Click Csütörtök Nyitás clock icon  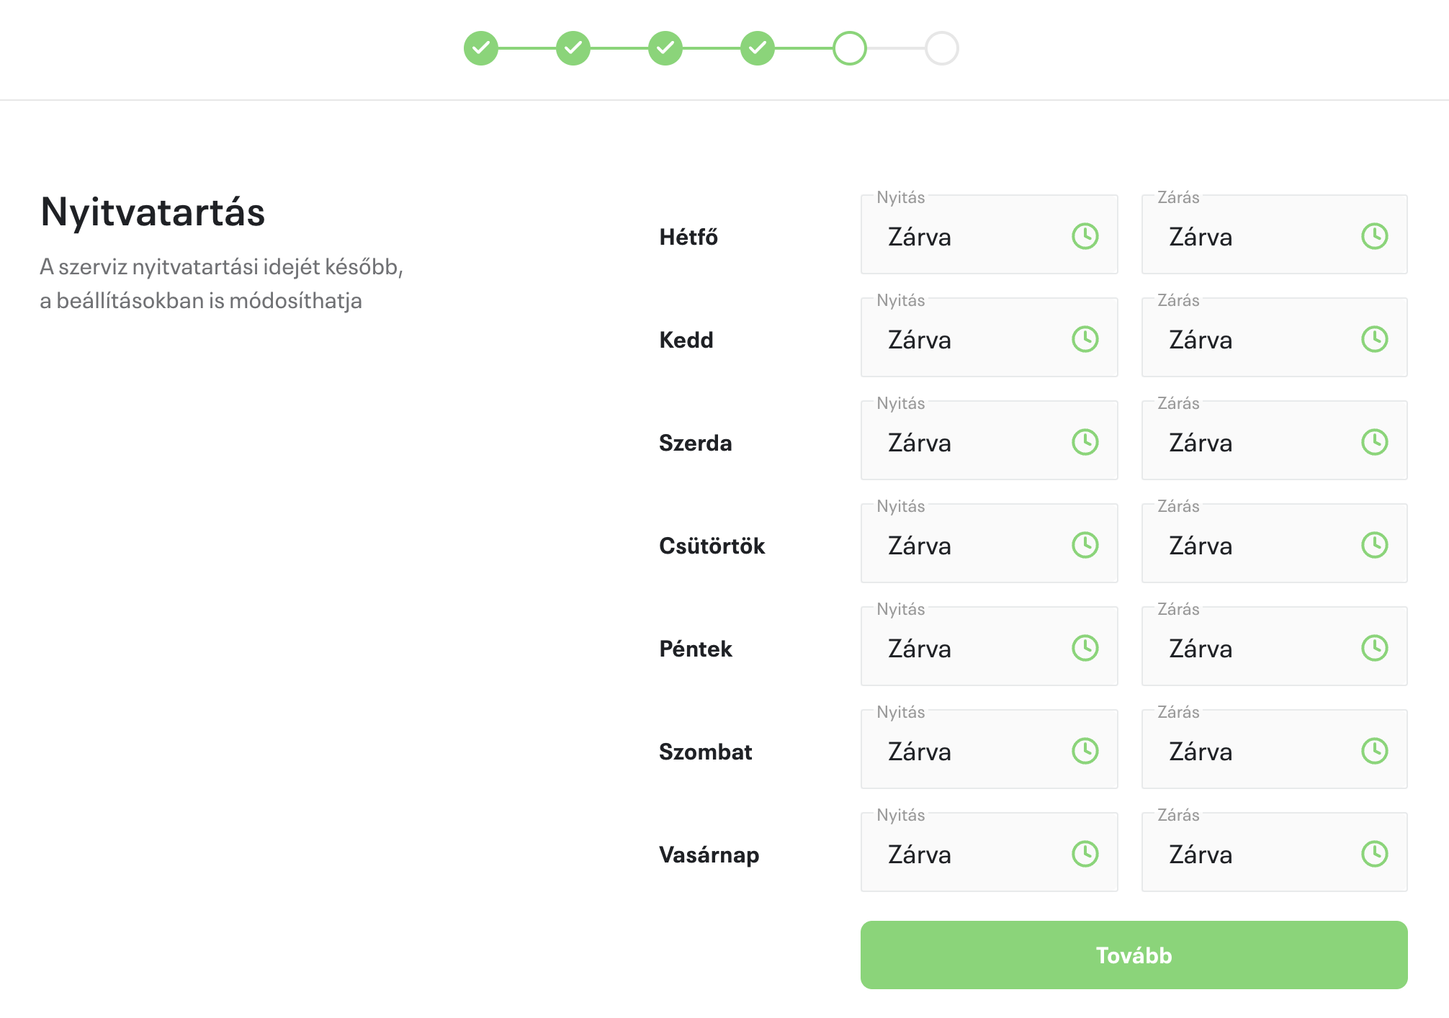[1085, 545]
